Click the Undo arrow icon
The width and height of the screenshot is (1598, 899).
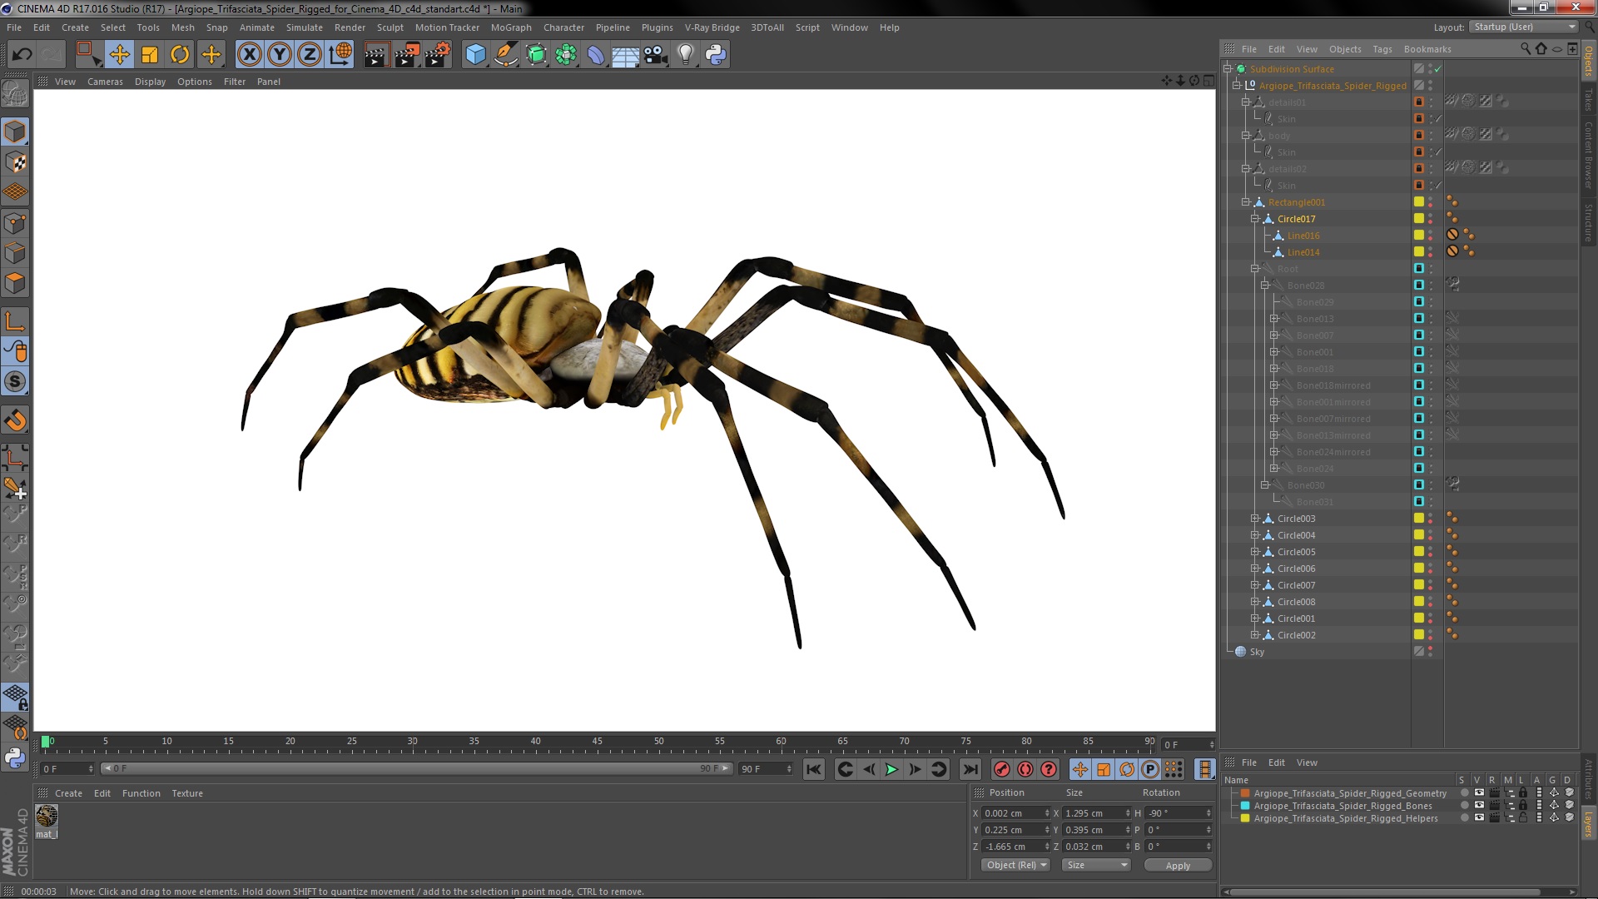tap(22, 55)
